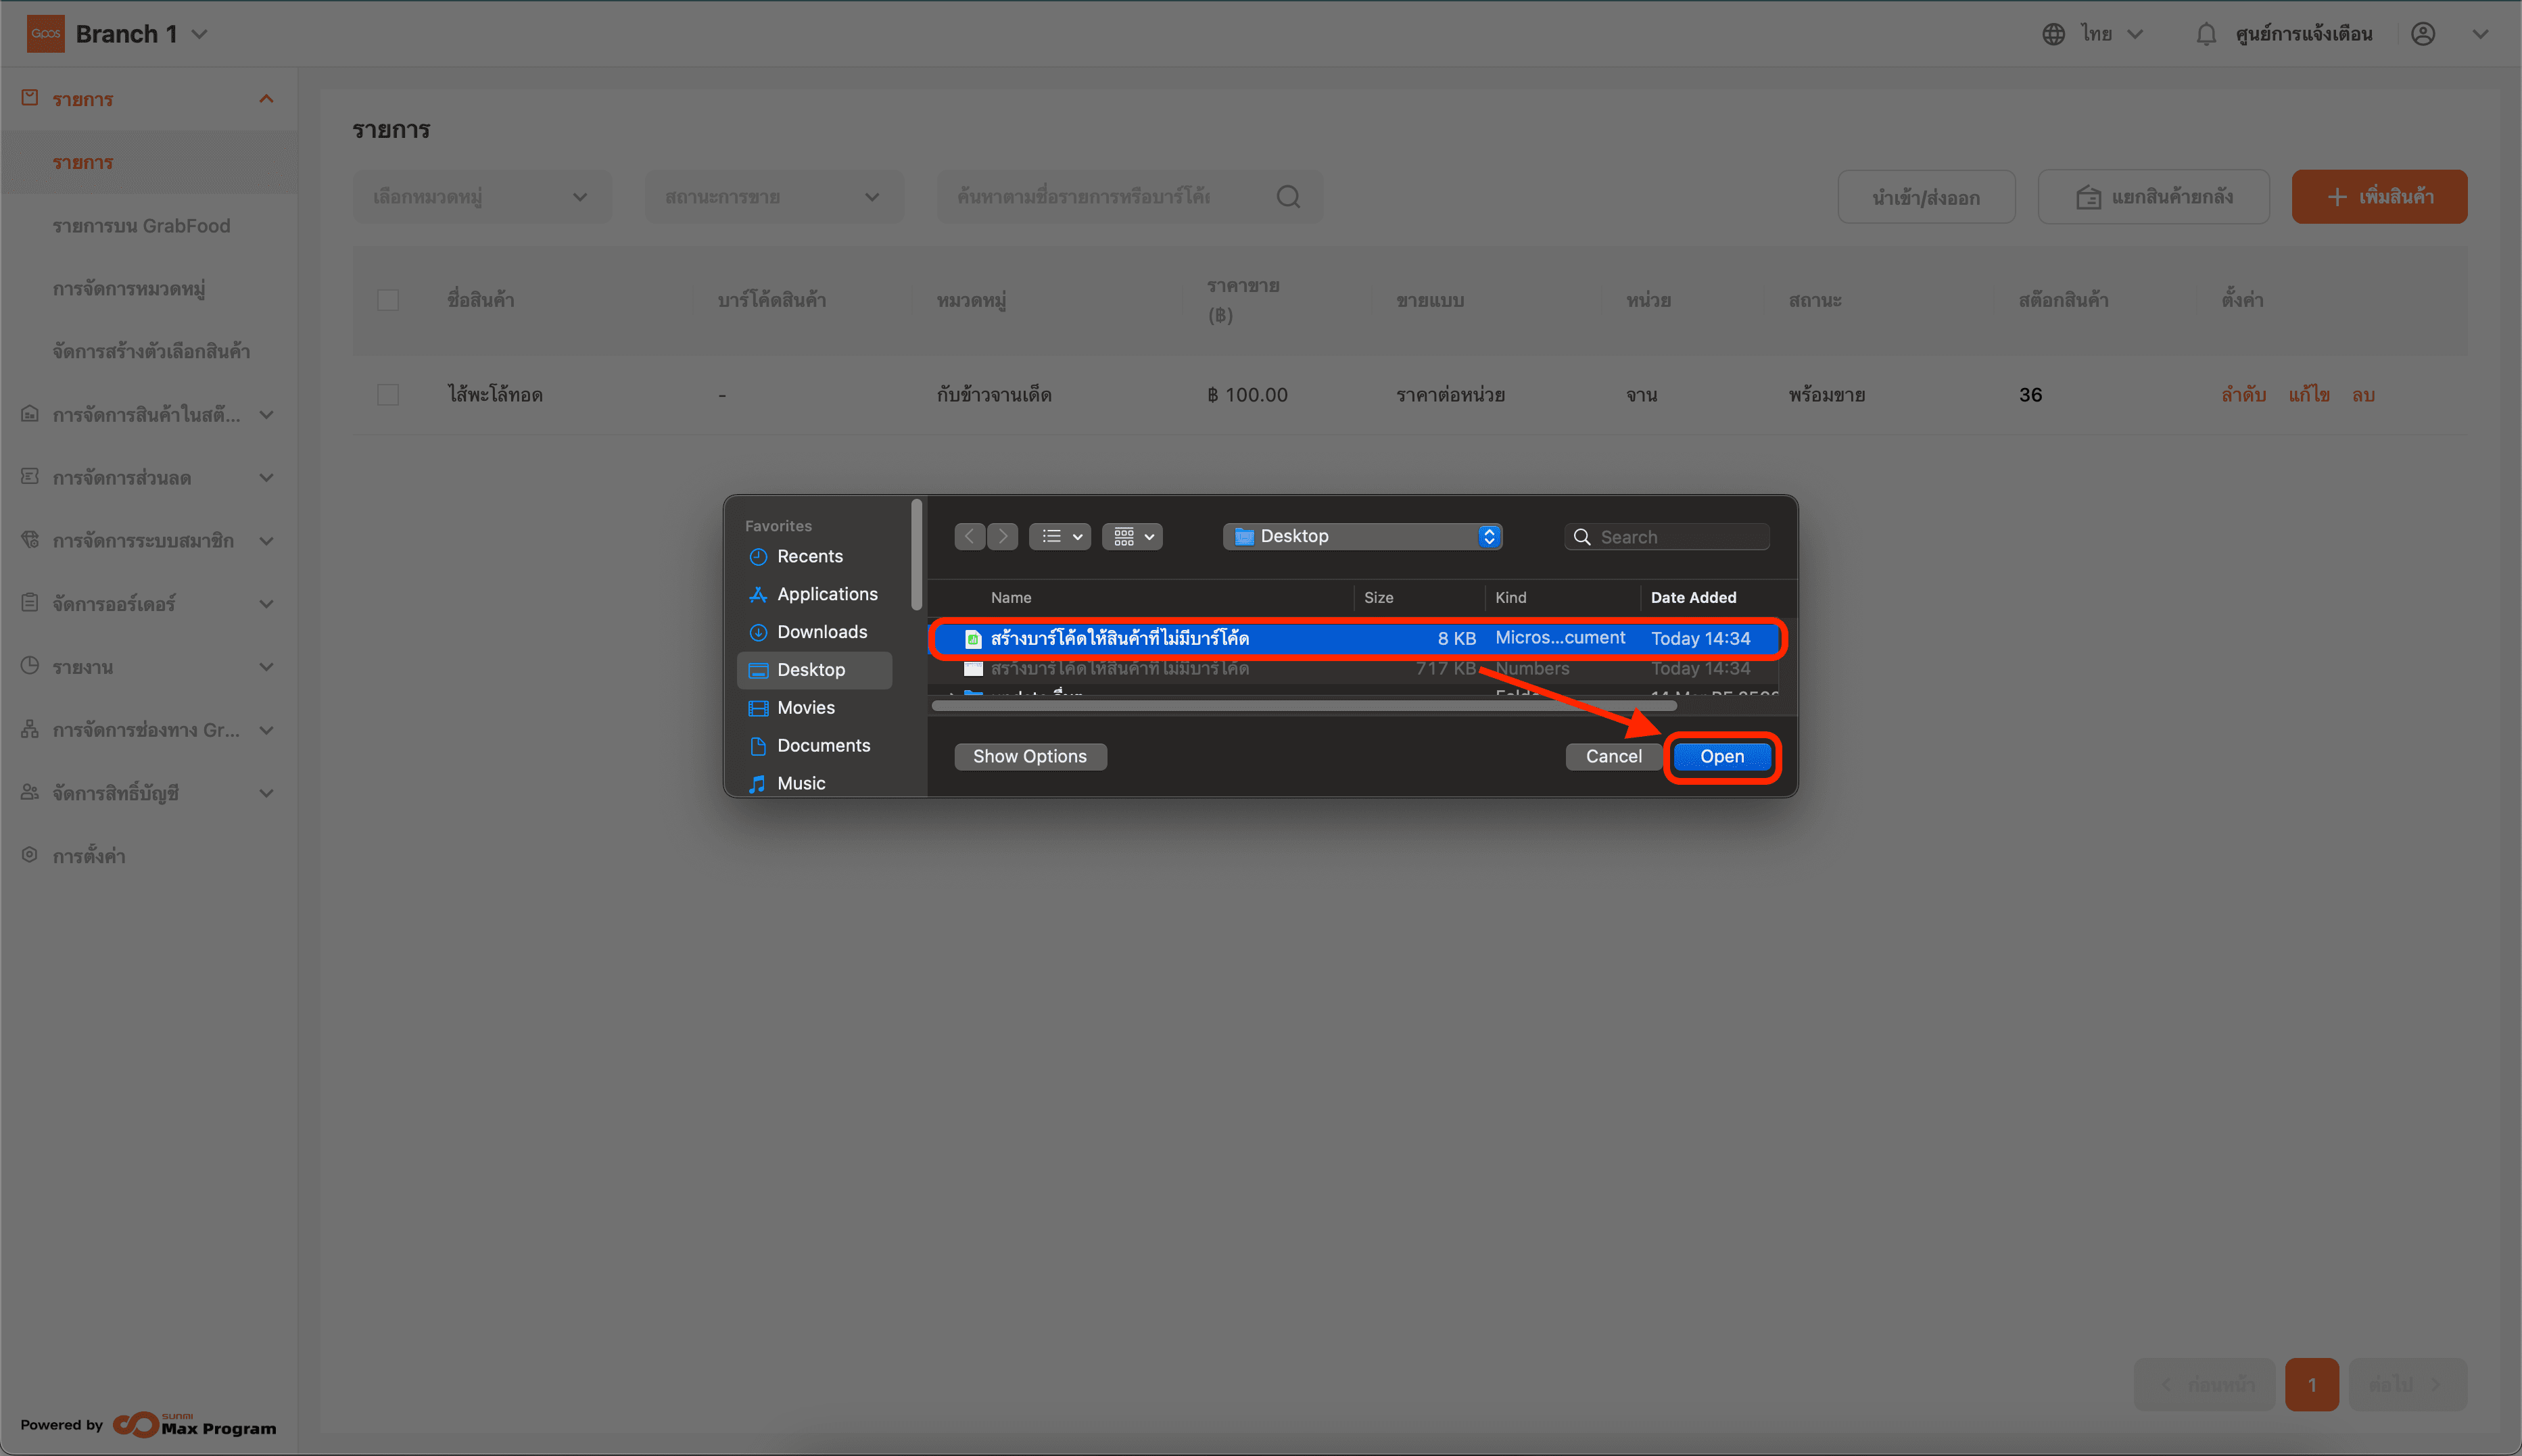
Task: Select Downloads in Favorites sidebar
Action: coord(821,632)
